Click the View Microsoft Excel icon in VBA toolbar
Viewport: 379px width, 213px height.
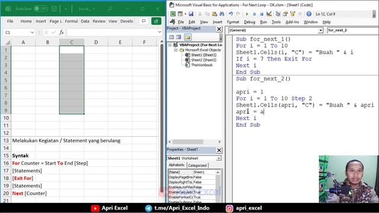point(173,14)
